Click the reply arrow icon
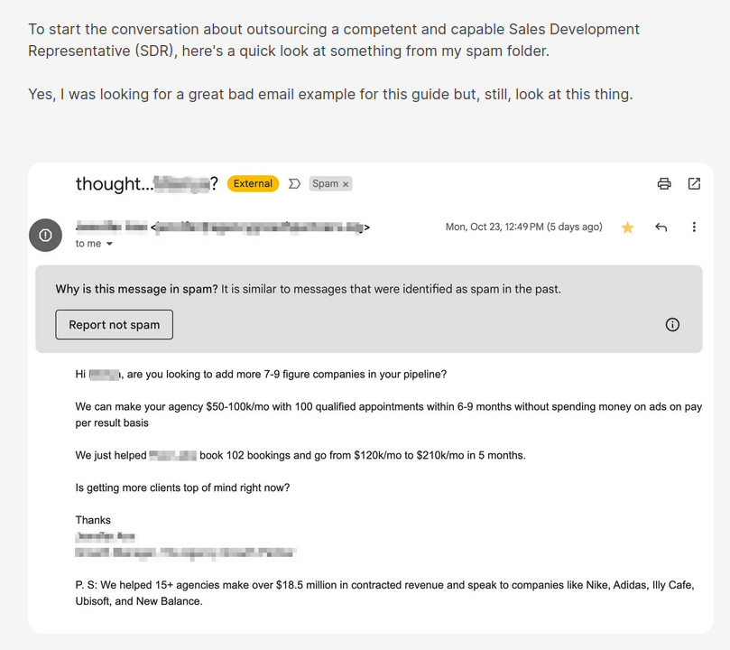Image resolution: width=730 pixels, height=650 pixels. pyautogui.click(x=661, y=227)
